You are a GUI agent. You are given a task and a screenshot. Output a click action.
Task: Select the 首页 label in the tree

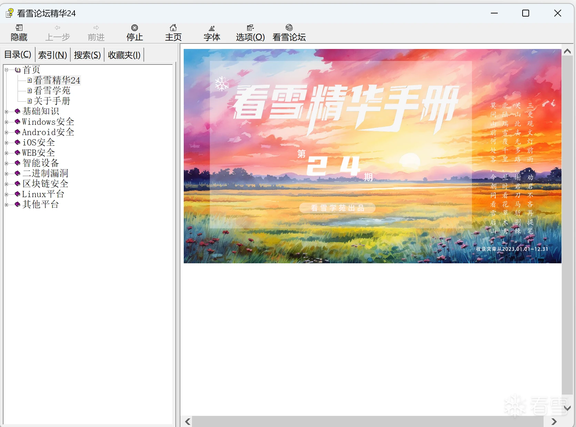click(31, 70)
